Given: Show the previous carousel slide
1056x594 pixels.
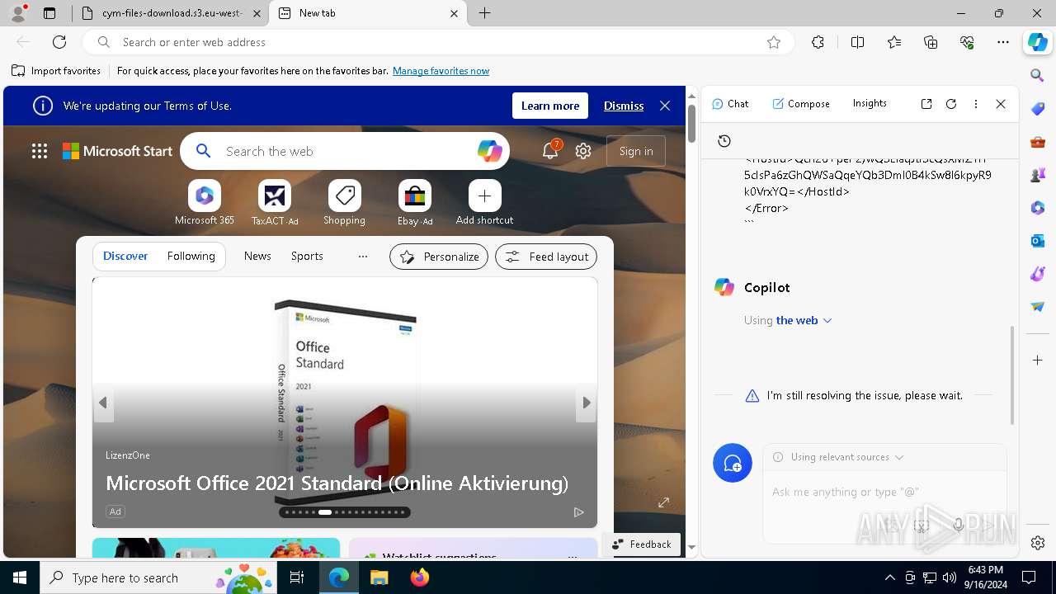Looking at the screenshot, I should pos(103,403).
